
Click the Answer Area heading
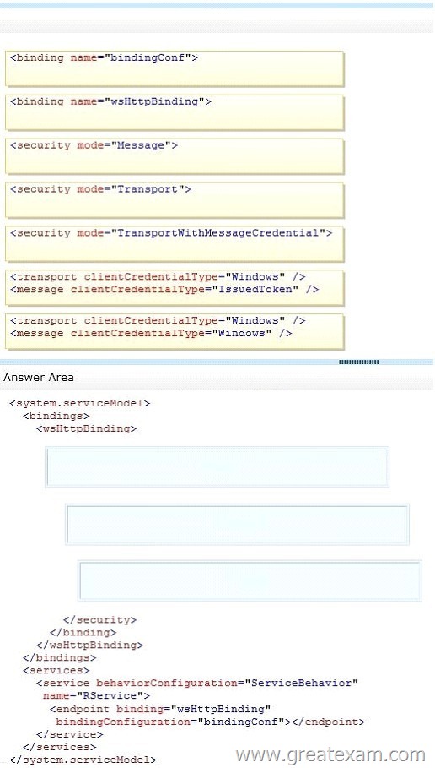[x=39, y=378]
